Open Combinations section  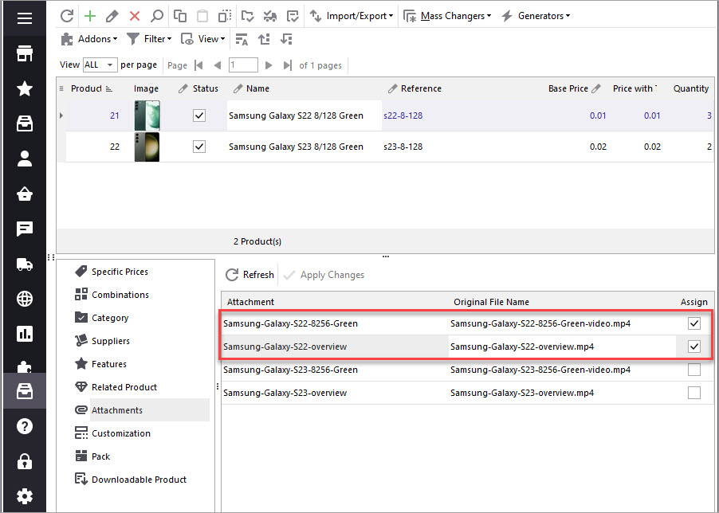[112, 295]
